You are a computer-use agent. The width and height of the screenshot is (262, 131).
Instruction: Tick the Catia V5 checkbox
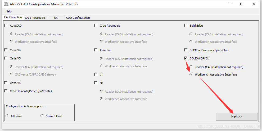(x=6, y=58)
